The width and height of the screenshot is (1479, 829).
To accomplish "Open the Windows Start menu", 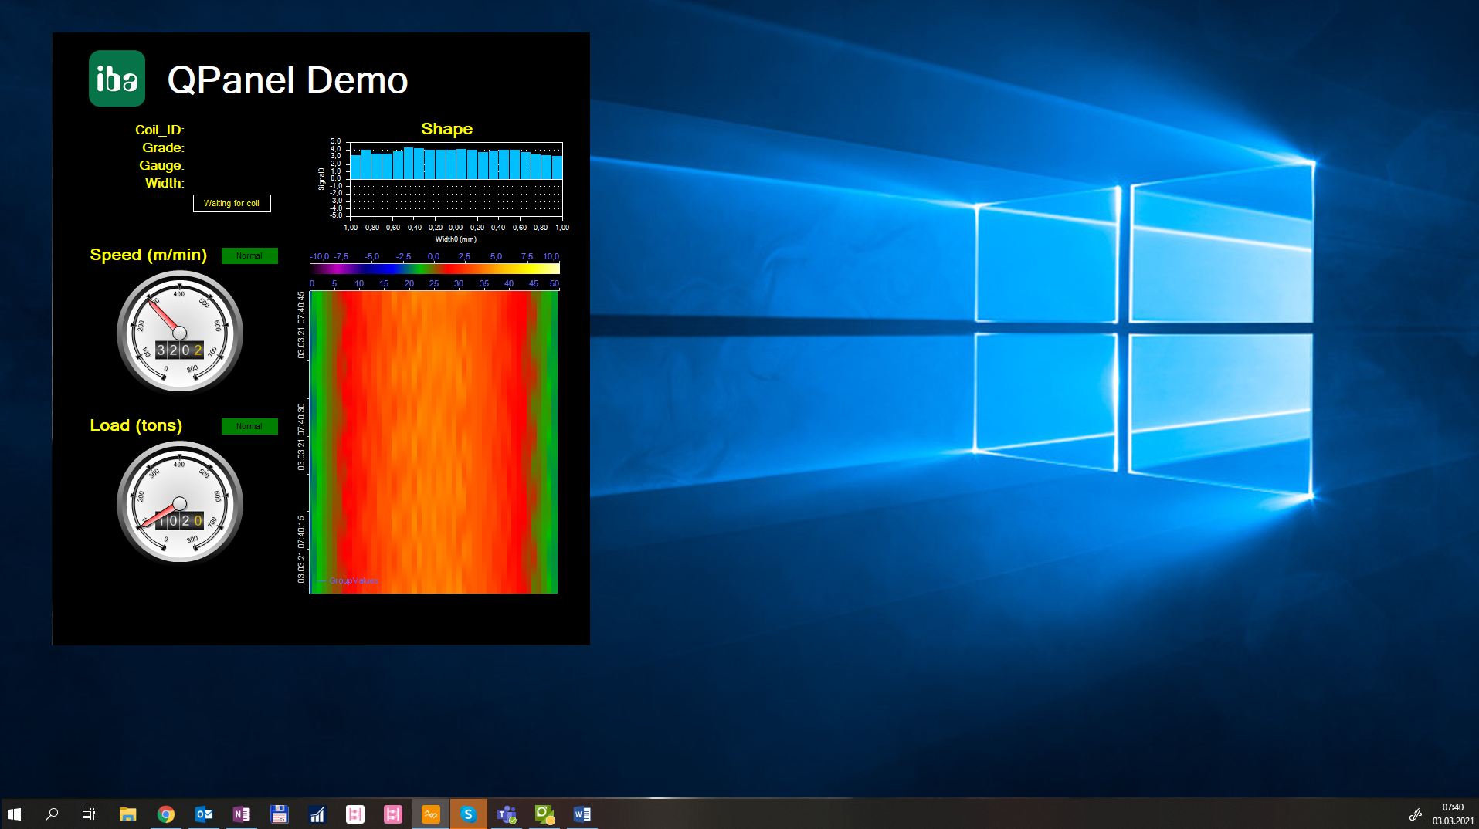I will [15, 814].
